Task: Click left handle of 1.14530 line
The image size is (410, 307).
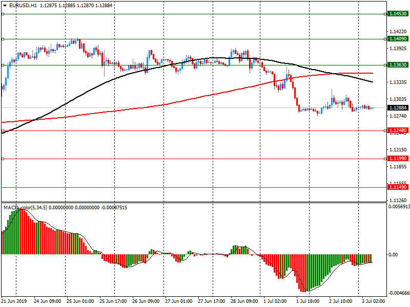Action: click(x=3, y=14)
